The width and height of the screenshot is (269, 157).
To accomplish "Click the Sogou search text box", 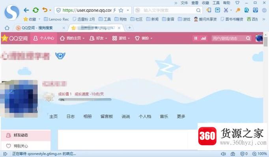I will coord(168,10).
